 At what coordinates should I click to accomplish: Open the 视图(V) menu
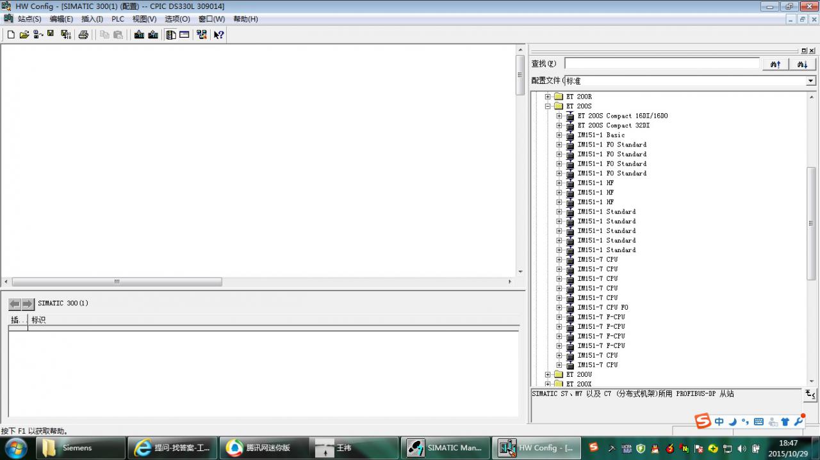(x=144, y=19)
